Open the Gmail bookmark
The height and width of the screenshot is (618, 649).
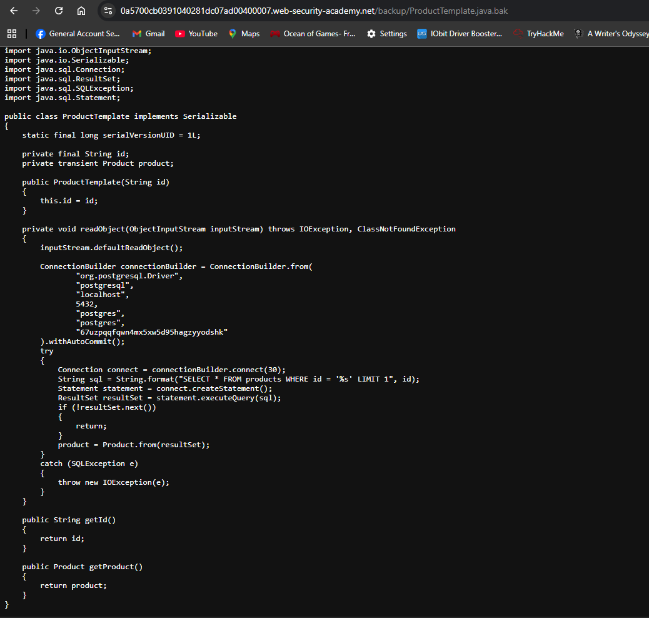[149, 34]
